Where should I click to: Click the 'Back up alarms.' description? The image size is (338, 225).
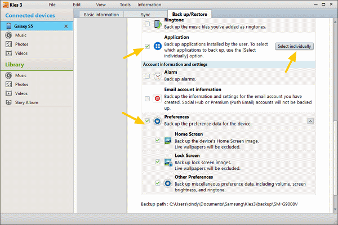tap(180, 79)
